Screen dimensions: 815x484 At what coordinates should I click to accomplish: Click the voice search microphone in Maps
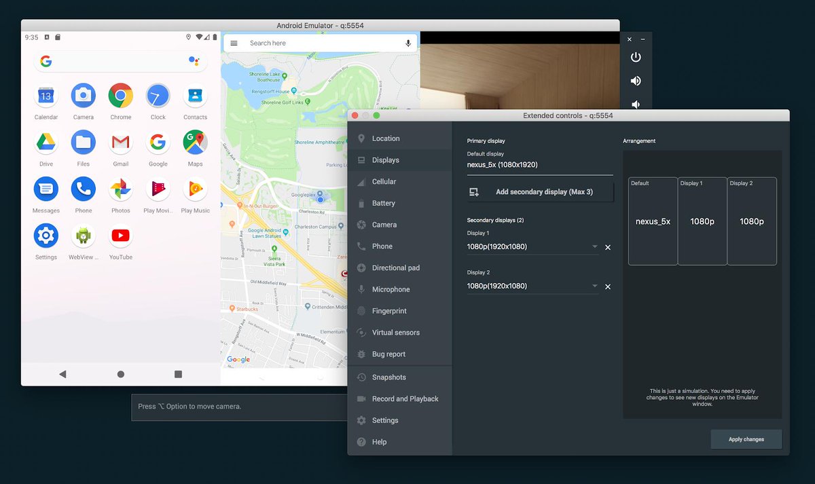(408, 43)
